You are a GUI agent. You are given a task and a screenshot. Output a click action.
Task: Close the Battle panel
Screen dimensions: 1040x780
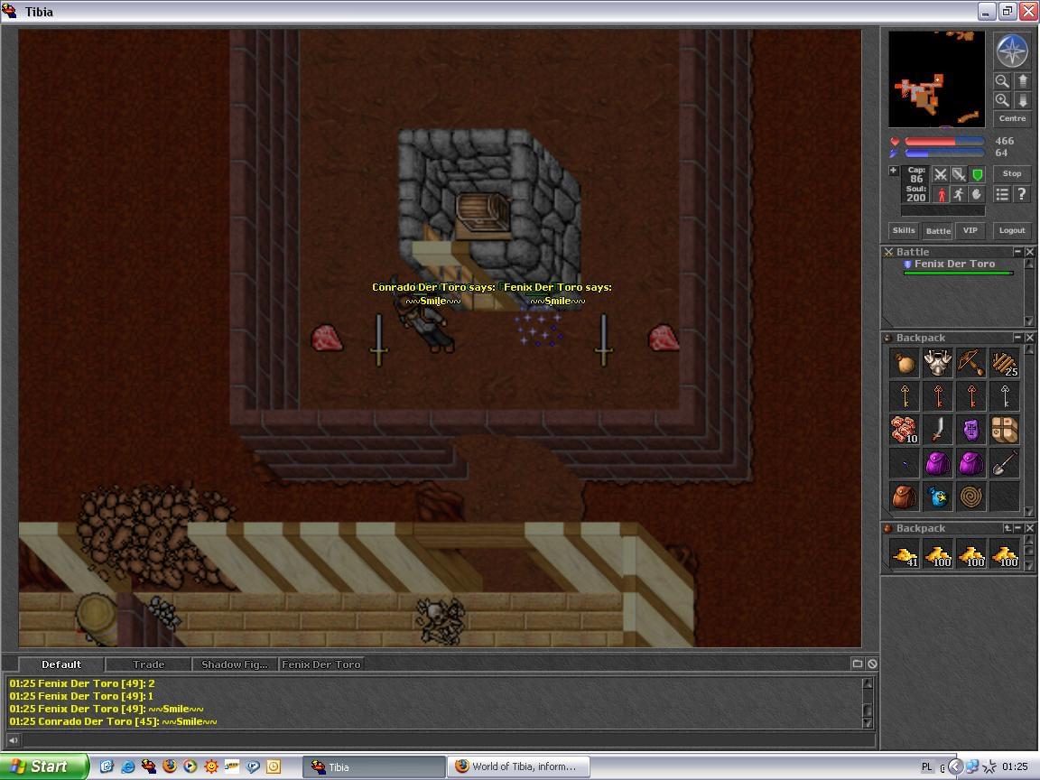pos(1030,252)
